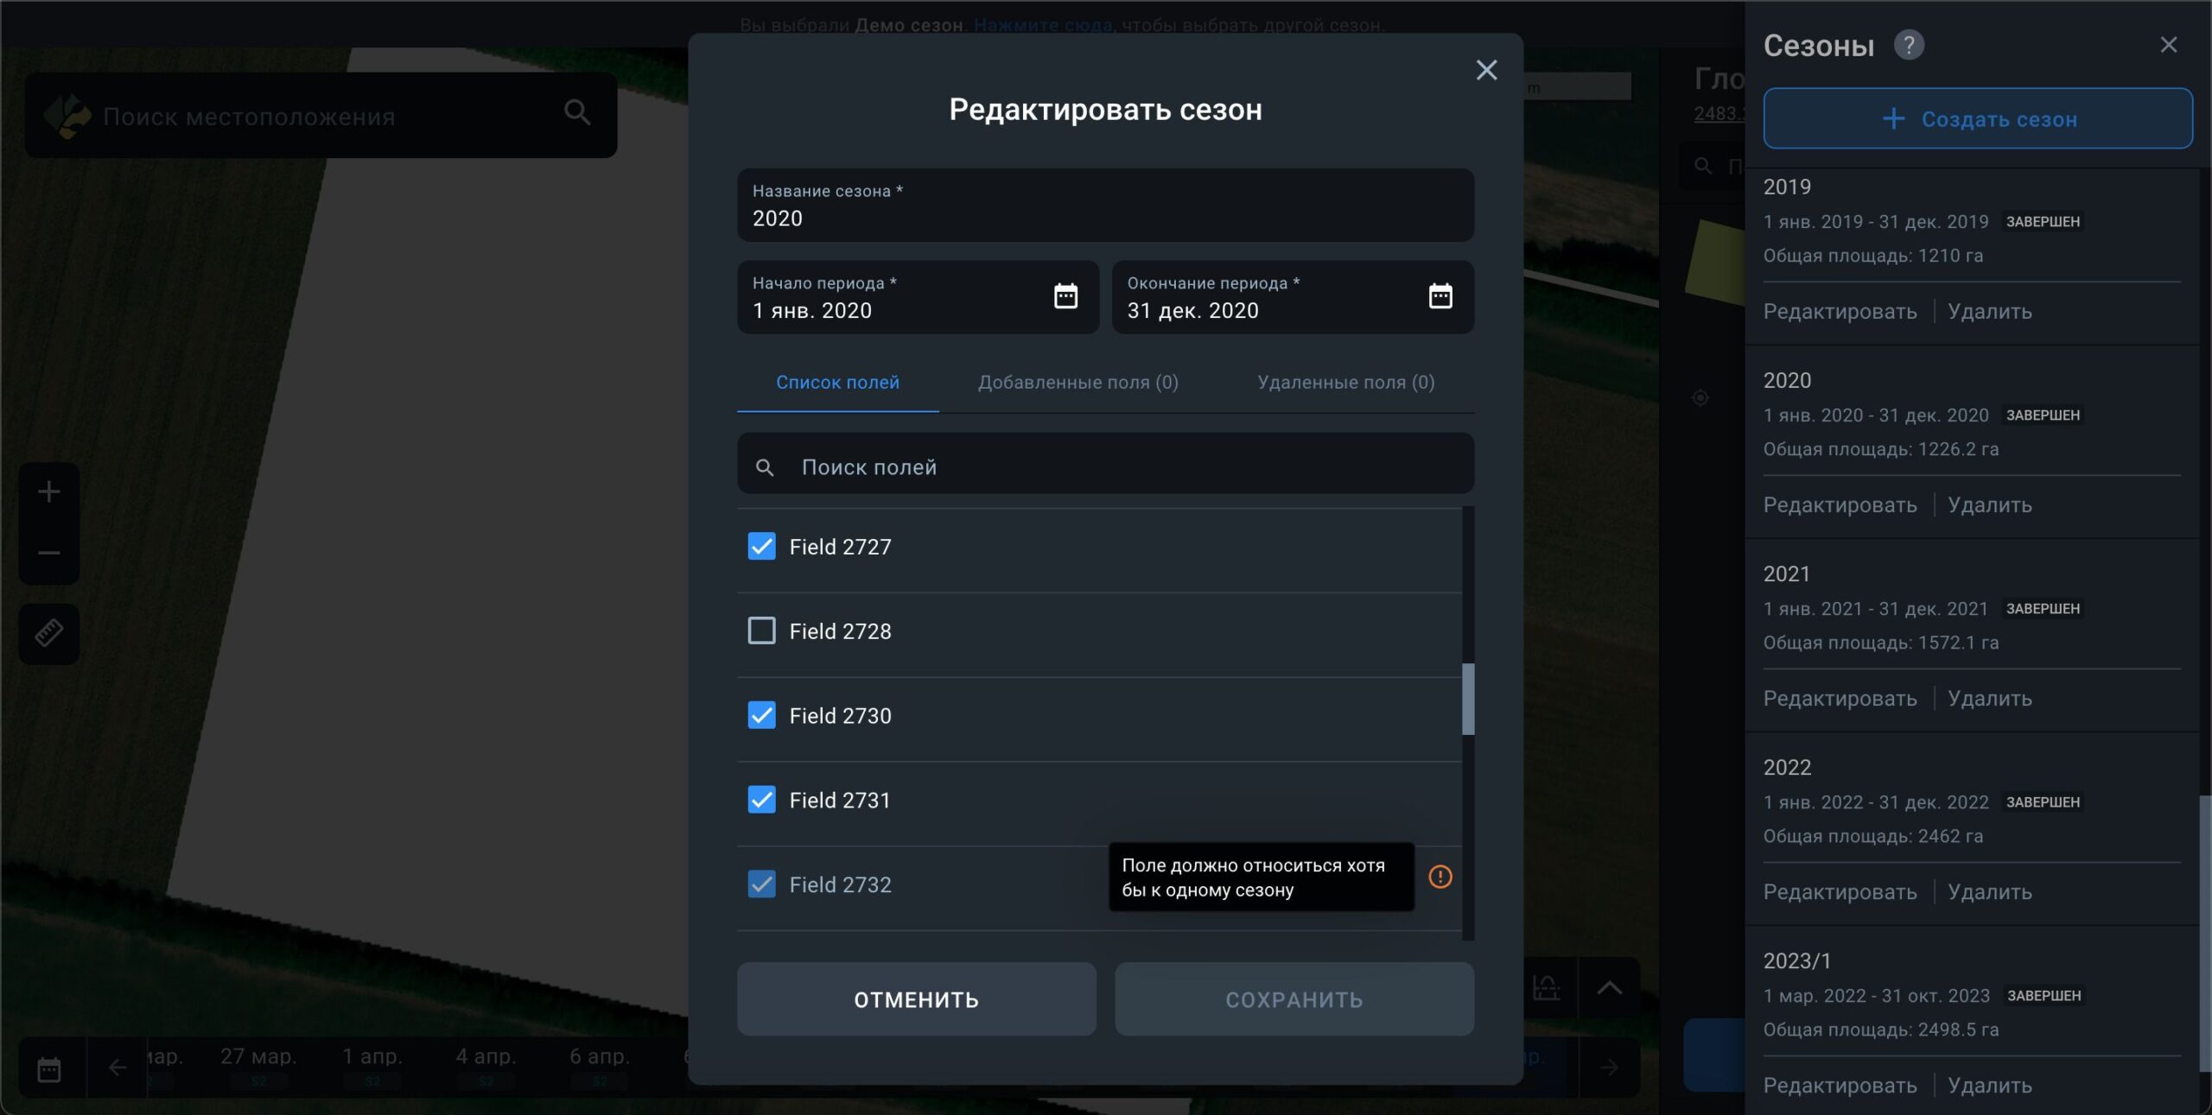Viewport: 2212px width, 1115px height.
Task: Open Удаленные поля tab
Action: [1344, 381]
